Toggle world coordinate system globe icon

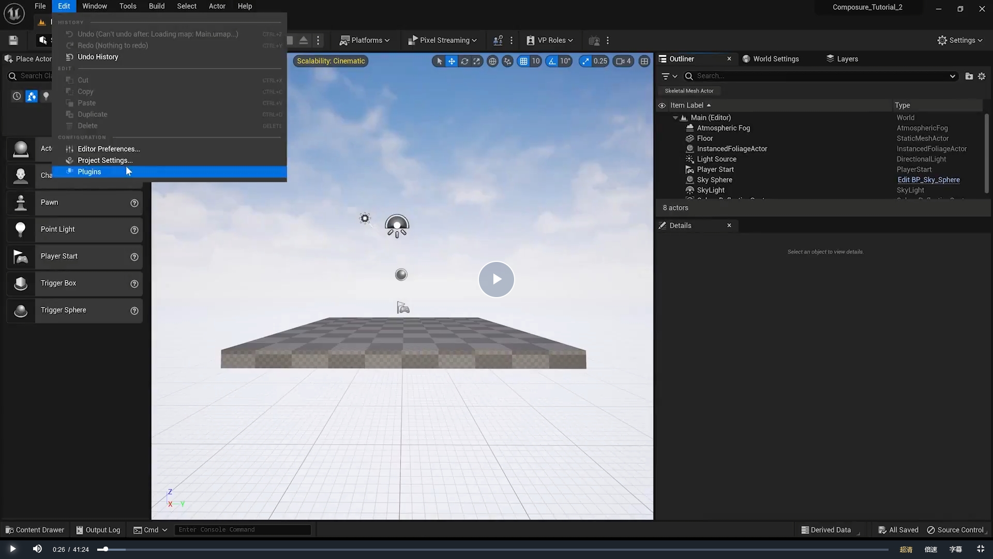492,61
